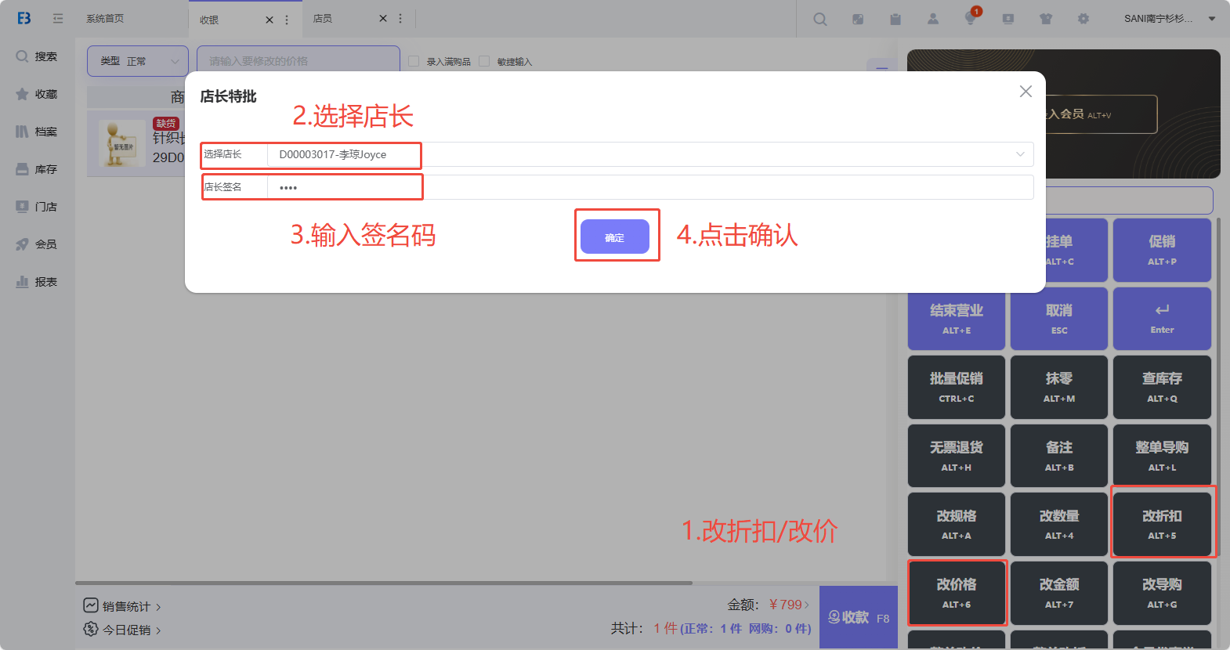Screen dimensions: 1230x650
Task: Collapse the sidebar with menu fold icon
Action: tap(58, 18)
